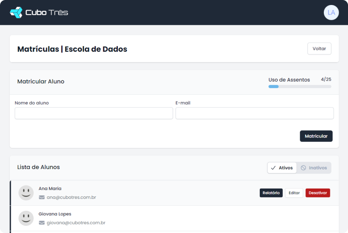Select the Lista de Alunos section header

(x=38, y=167)
